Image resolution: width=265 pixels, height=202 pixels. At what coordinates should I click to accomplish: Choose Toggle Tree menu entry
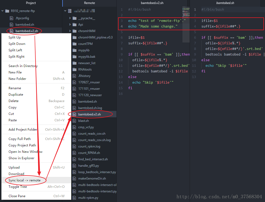[x=36, y=187]
